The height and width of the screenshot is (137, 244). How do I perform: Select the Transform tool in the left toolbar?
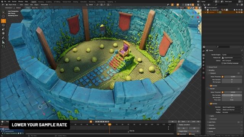coord(3,33)
